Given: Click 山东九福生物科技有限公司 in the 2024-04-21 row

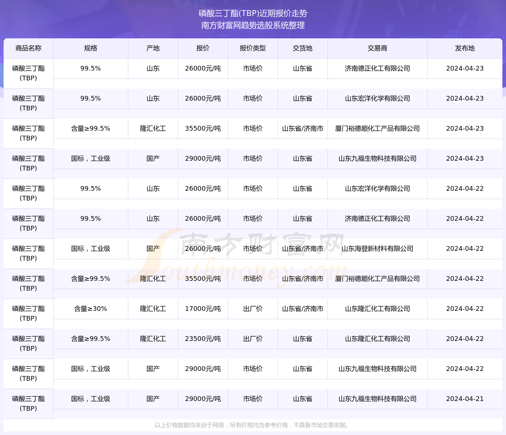Looking at the screenshot, I should [377, 399].
